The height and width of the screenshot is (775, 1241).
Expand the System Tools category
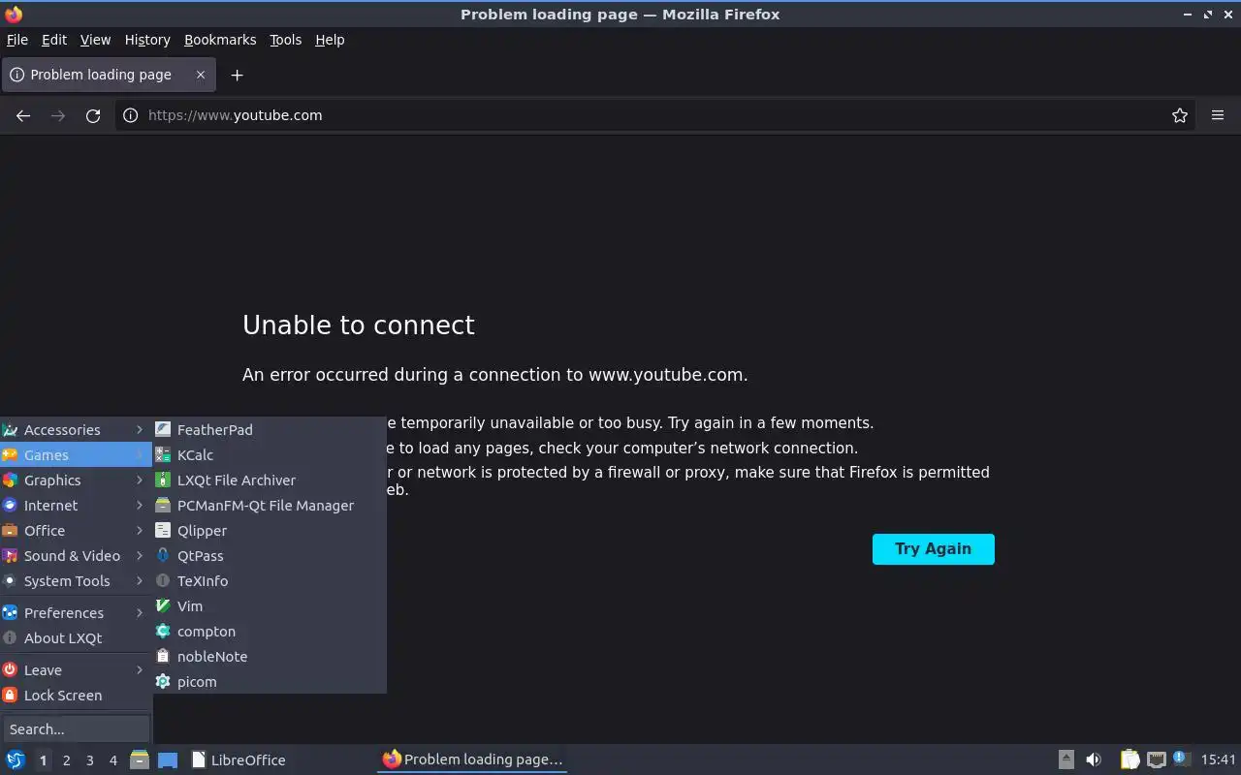[x=76, y=580]
